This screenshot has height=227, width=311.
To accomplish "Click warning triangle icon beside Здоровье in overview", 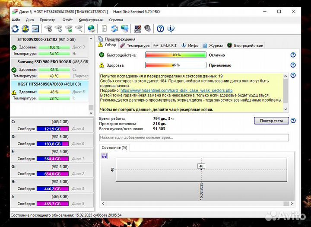I will 102,65.
